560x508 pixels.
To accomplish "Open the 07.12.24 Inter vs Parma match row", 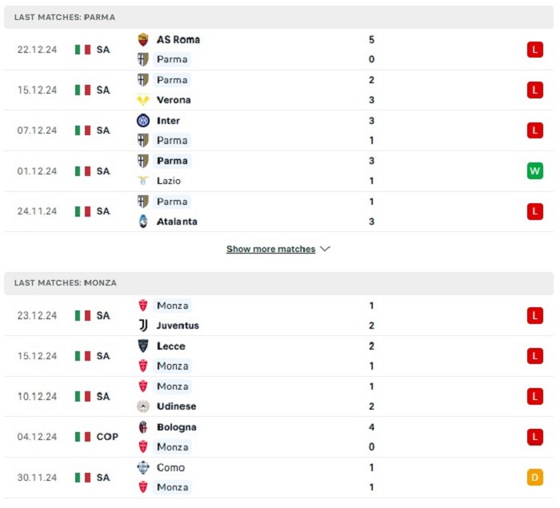I will coord(278,130).
